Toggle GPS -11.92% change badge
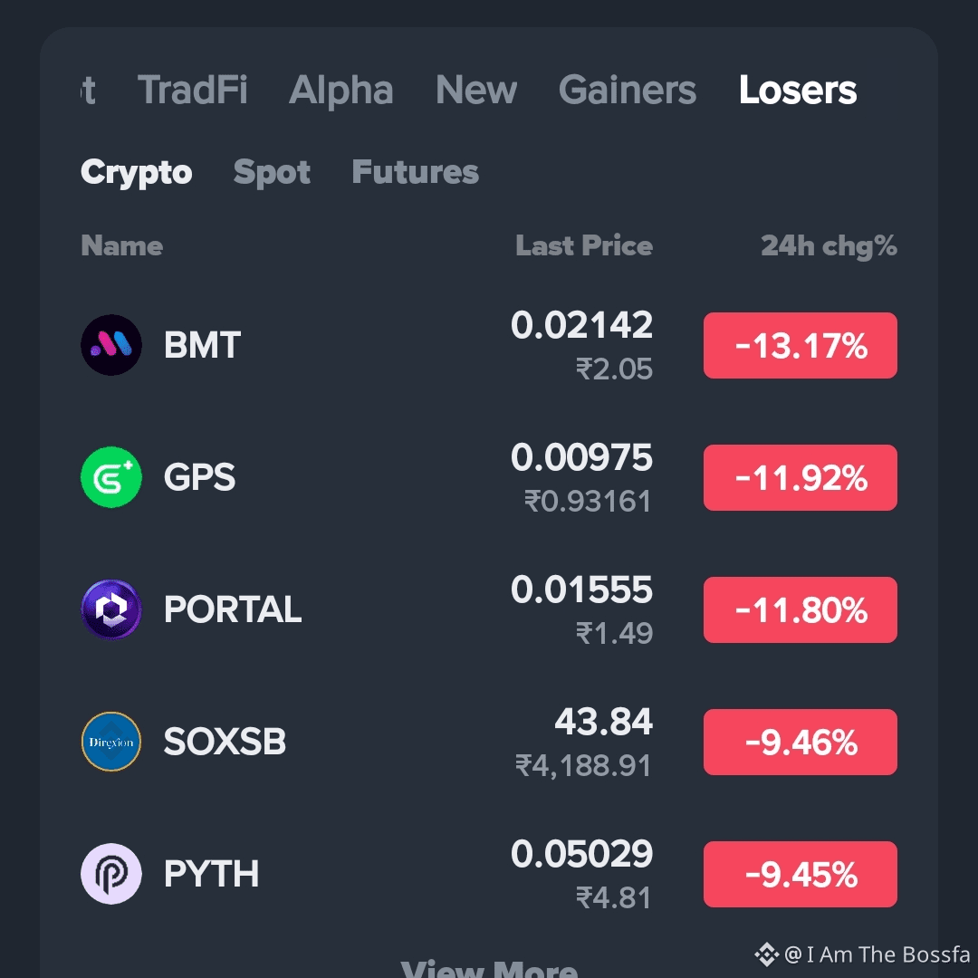Viewport: 978px width, 978px height. pyautogui.click(x=801, y=478)
